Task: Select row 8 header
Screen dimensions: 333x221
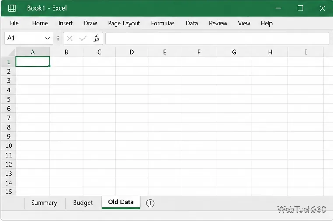Action: point(8,127)
